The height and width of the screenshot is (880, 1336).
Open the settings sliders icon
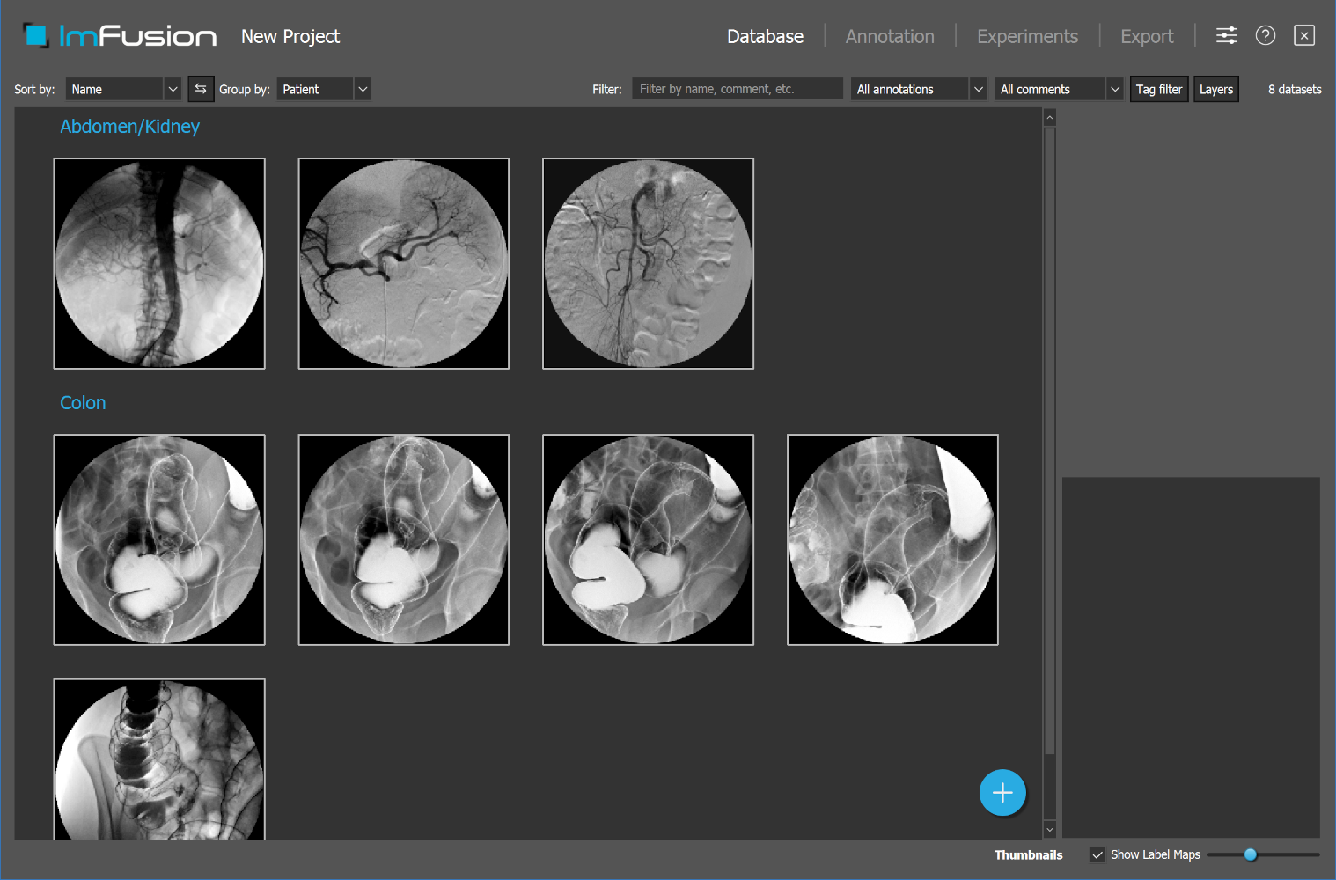click(x=1226, y=35)
